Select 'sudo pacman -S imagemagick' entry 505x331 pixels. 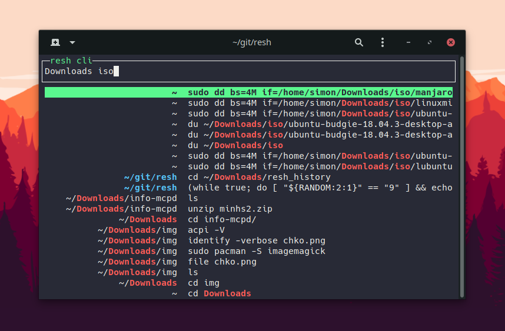point(256,251)
